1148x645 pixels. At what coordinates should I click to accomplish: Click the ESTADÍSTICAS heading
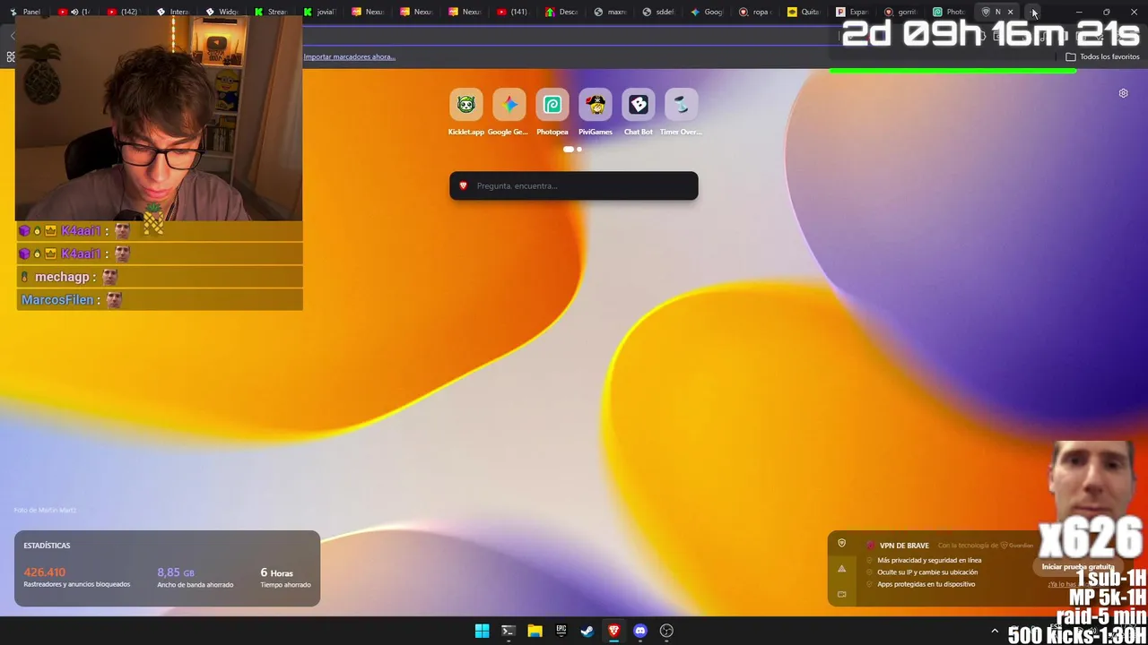click(47, 546)
